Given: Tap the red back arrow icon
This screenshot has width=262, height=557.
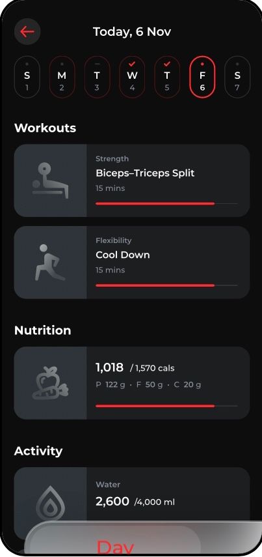Looking at the screenshot, I should coord(27,32).
